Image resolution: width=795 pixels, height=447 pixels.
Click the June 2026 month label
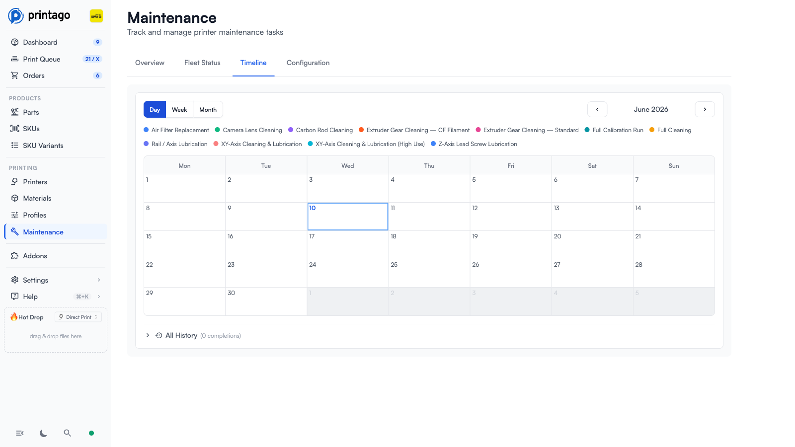[651, 109]
